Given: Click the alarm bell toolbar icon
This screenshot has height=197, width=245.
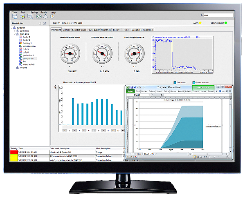Looking at the screenshot, I should click(x=45, y=16).
